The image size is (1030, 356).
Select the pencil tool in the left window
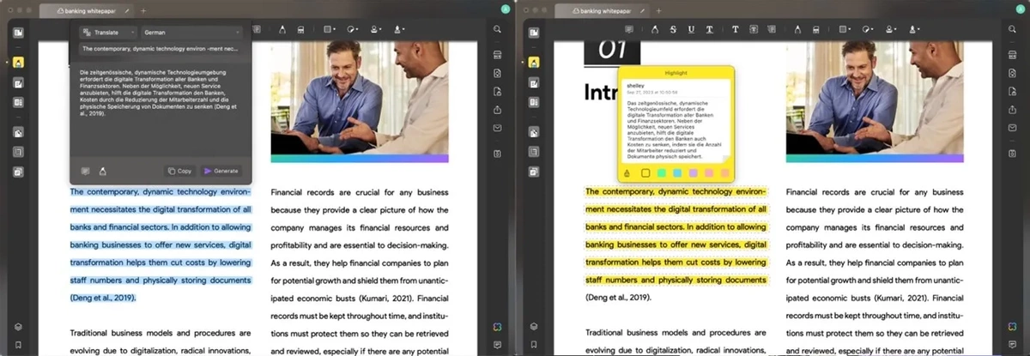point(282,29)
